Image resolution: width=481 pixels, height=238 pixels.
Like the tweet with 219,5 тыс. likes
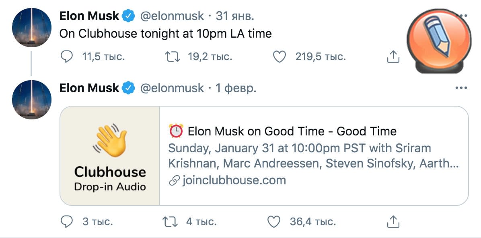[x=279, y=57]
